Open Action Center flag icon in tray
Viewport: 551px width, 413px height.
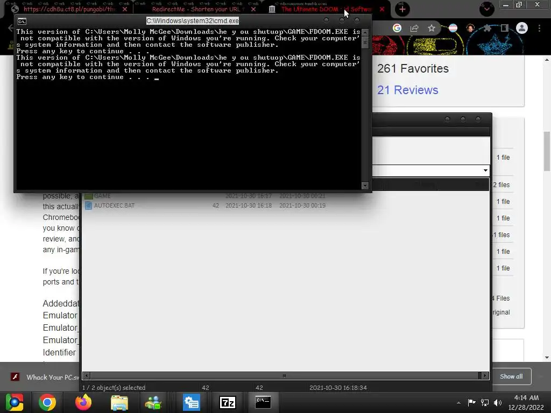pyautogui.click(x=471, y=402)
